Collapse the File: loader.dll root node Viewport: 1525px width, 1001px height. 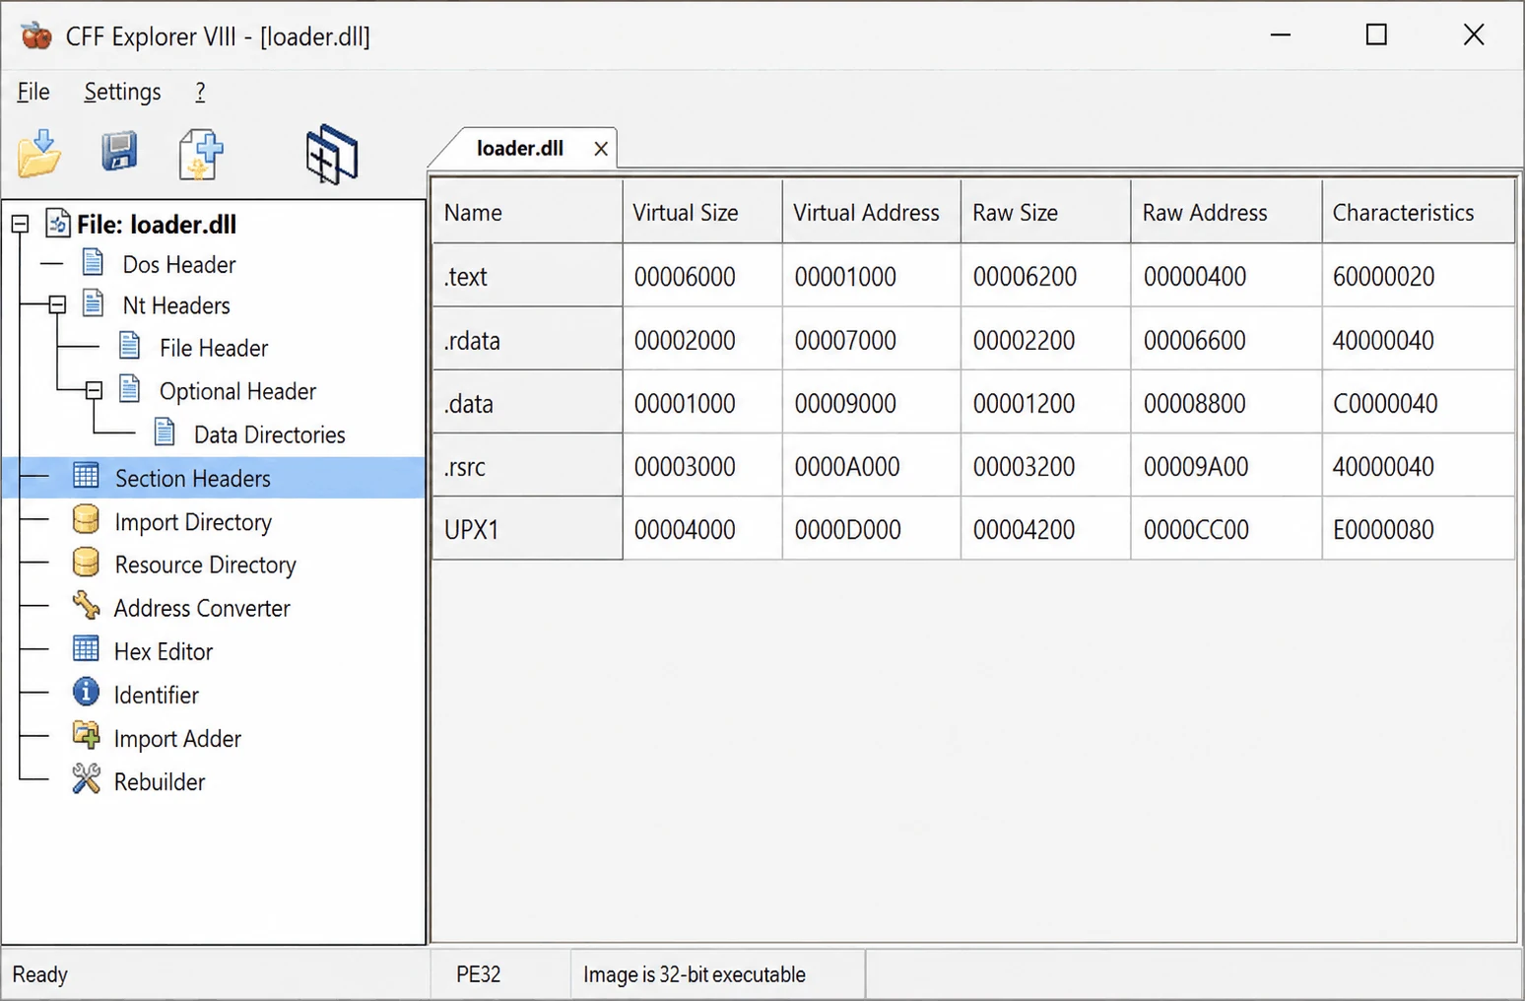click(20, 225)
